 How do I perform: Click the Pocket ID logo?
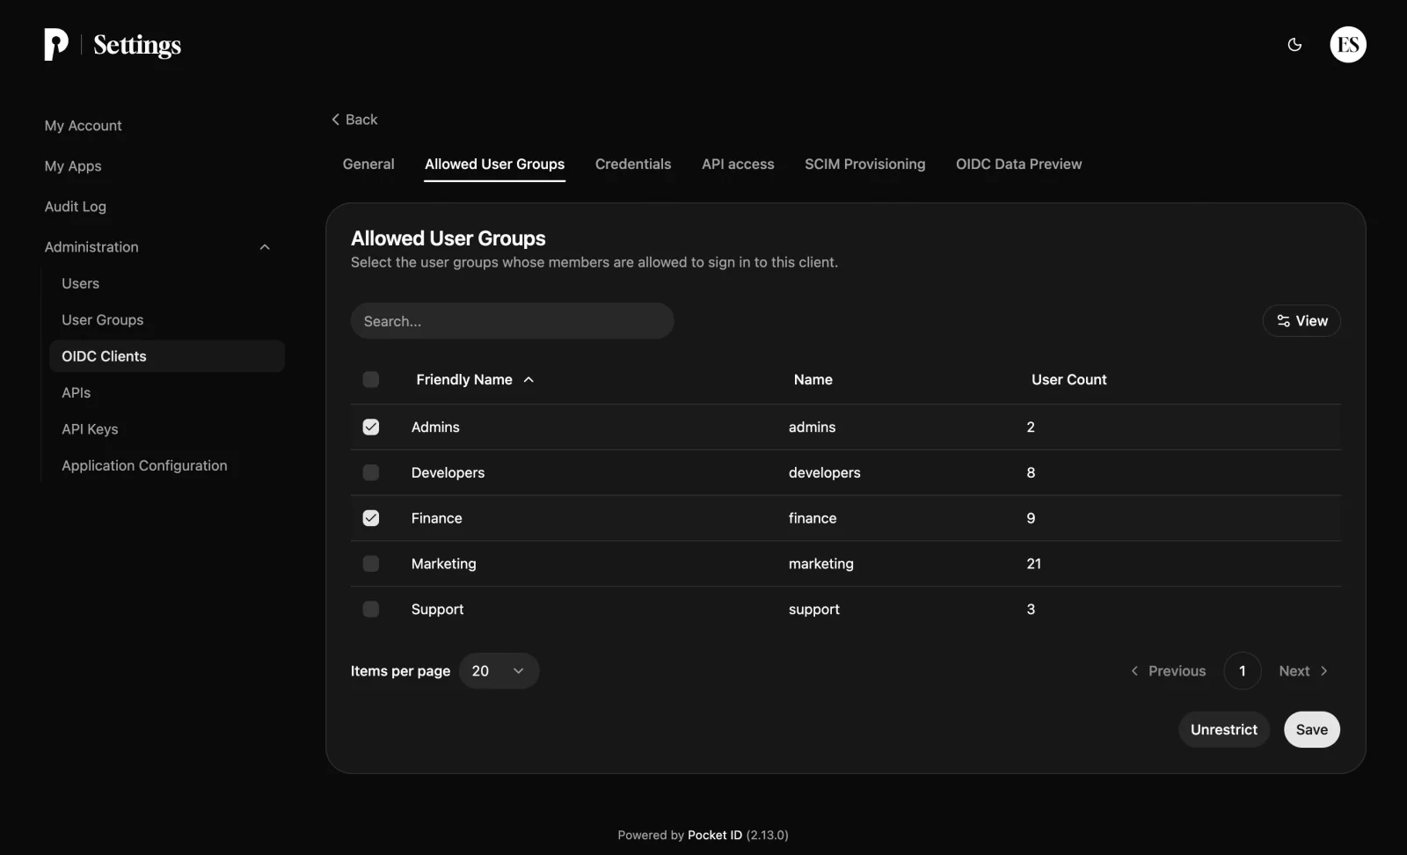(56, 45)
